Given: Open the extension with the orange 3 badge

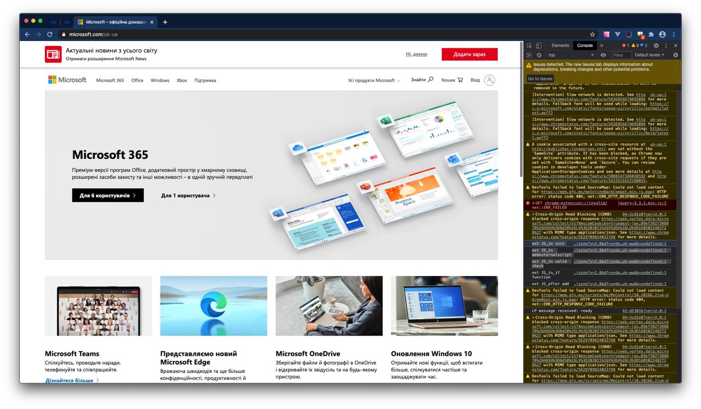Looking at the screenshot, I should [641, 35].
